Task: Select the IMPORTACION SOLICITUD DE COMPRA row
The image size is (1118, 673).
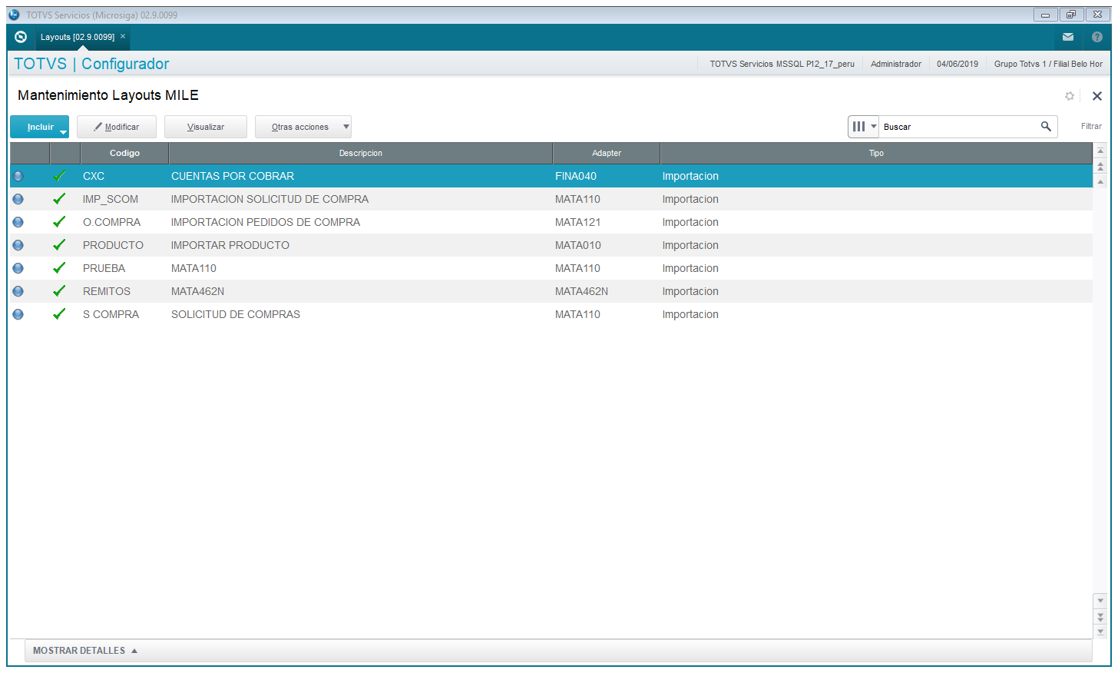Action: (x=551, y=199)
